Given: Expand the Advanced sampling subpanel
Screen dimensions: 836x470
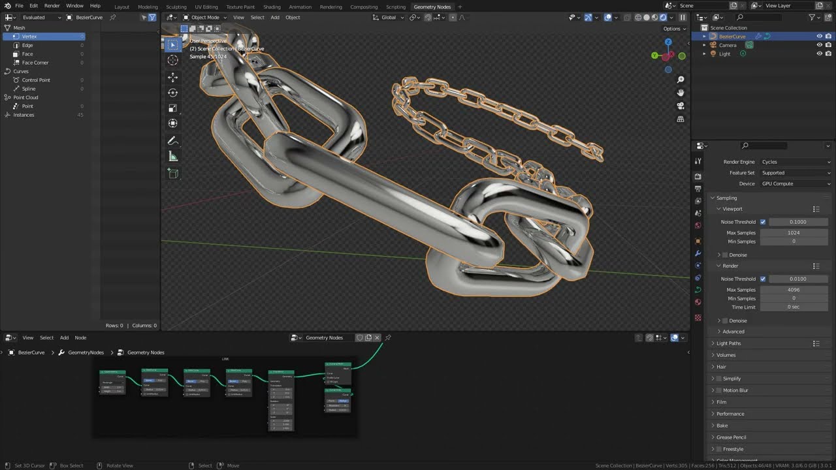Looking at the screenshot, I should click(x=733, y=332).
